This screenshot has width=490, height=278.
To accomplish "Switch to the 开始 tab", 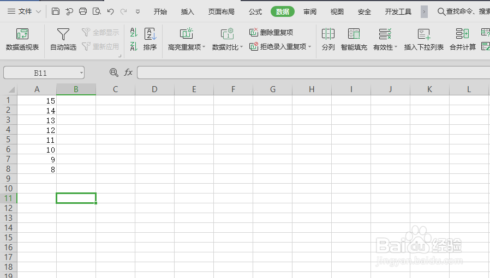I will [x=160, y=12].
